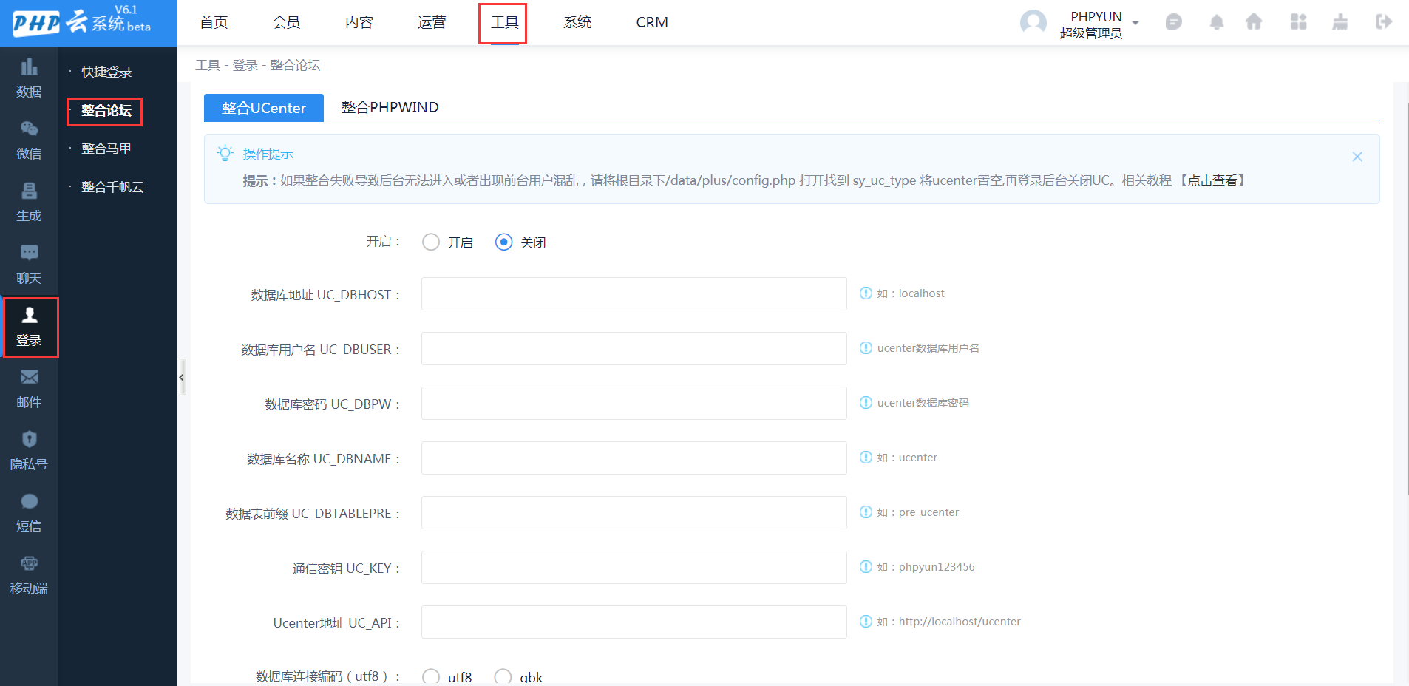Click the 工具 - 登录 - 整合论坛 breadcrumb
The width and height of the screenshot is (1409, 686).
click(257, 65)
